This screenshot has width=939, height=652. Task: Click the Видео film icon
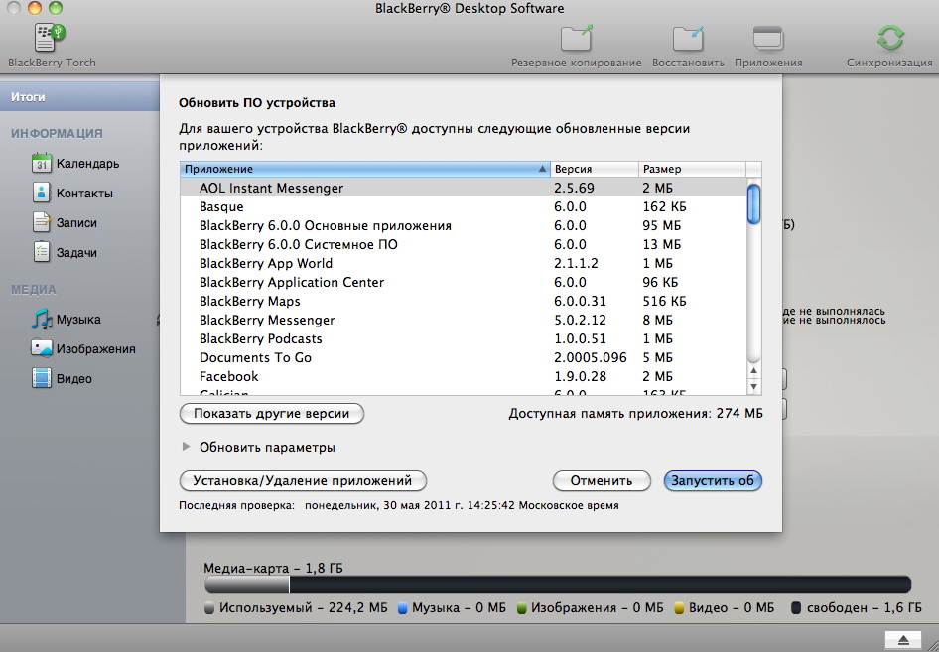coord(42,378)
